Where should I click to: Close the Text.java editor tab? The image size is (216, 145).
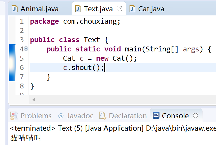point(119,9)
